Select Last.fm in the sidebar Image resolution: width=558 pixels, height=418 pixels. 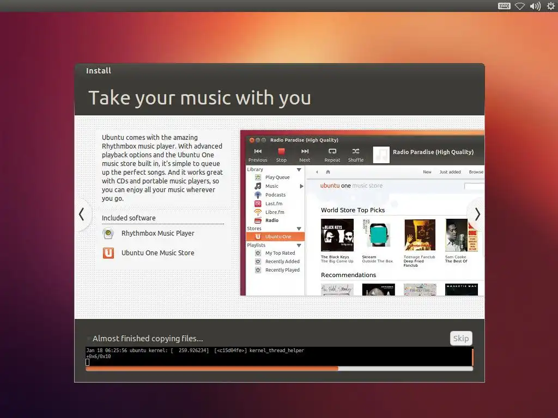(274, 204)
